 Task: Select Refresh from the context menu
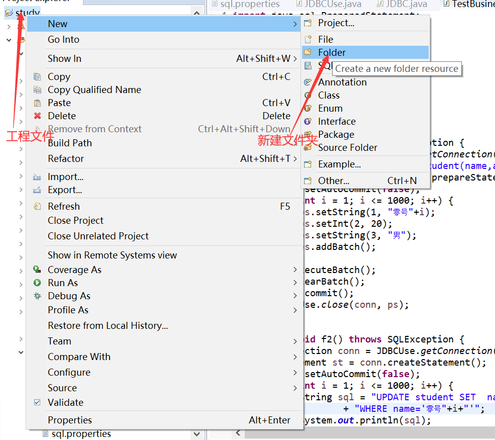[64, 206]
